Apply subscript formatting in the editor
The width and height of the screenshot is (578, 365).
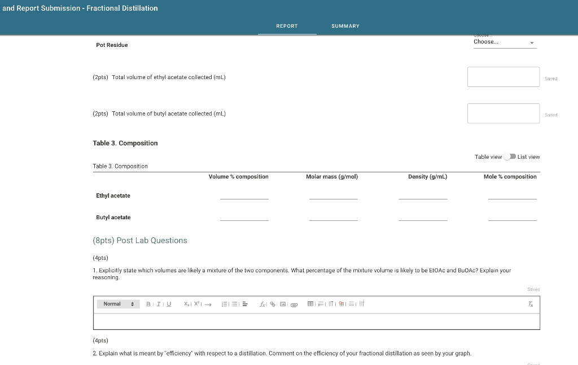[186, 304]
